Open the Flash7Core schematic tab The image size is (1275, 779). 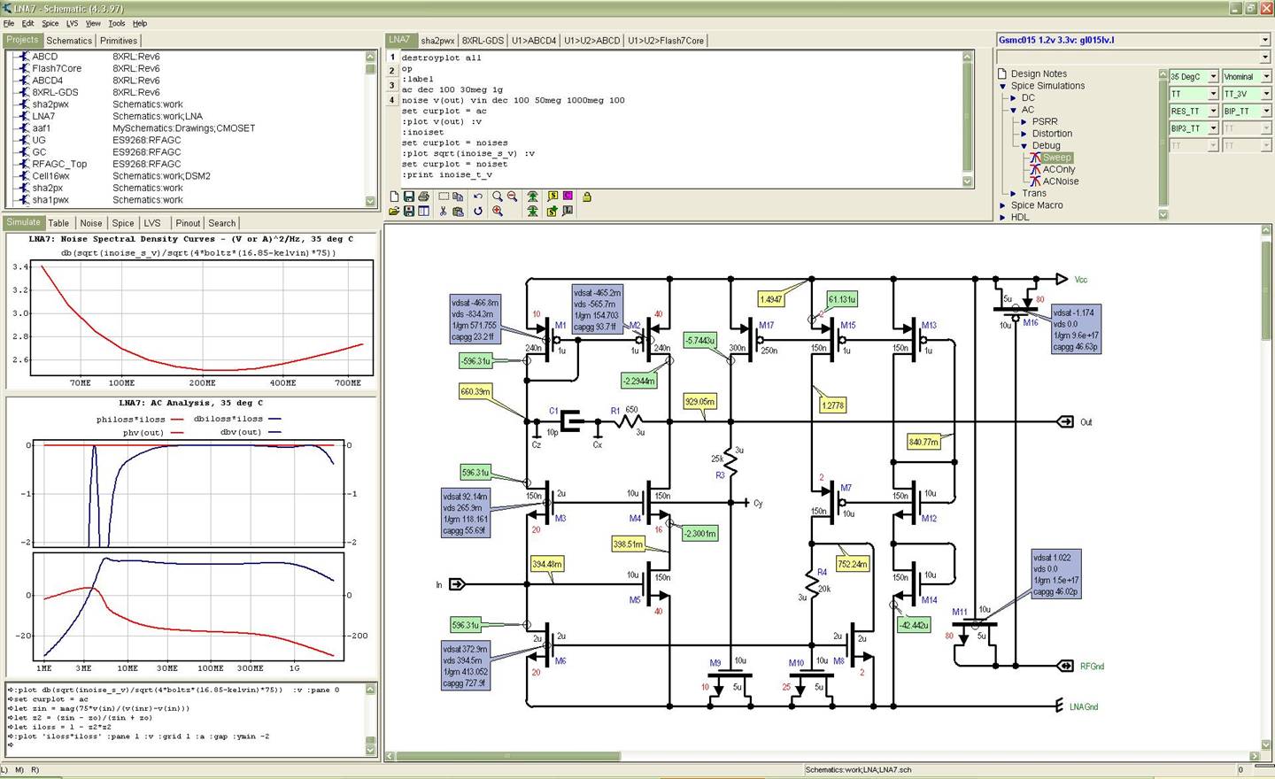point(666,41)
